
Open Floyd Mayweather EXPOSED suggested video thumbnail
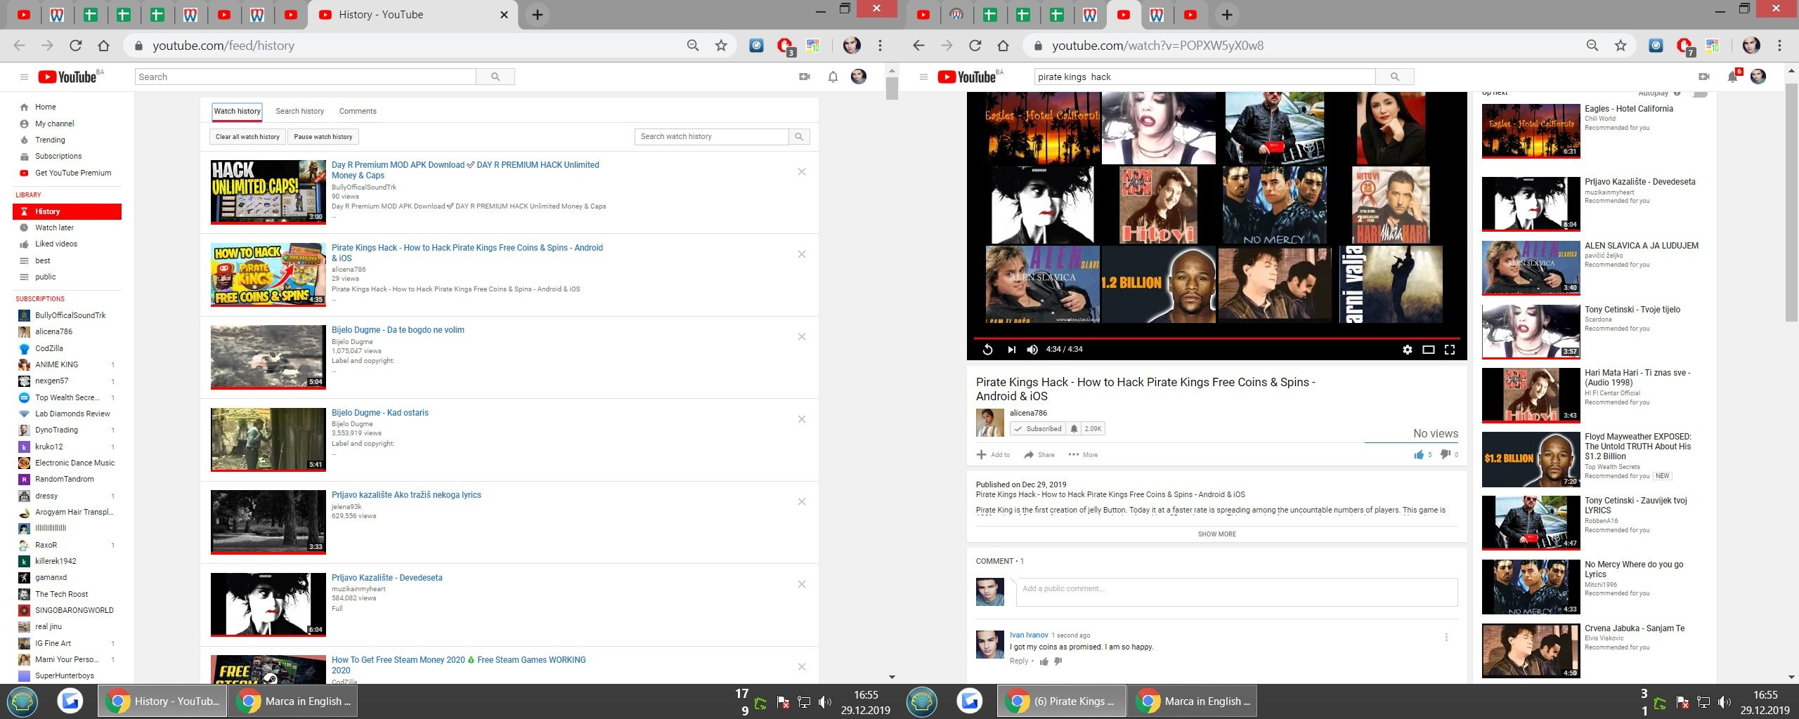coord(1531,460)
